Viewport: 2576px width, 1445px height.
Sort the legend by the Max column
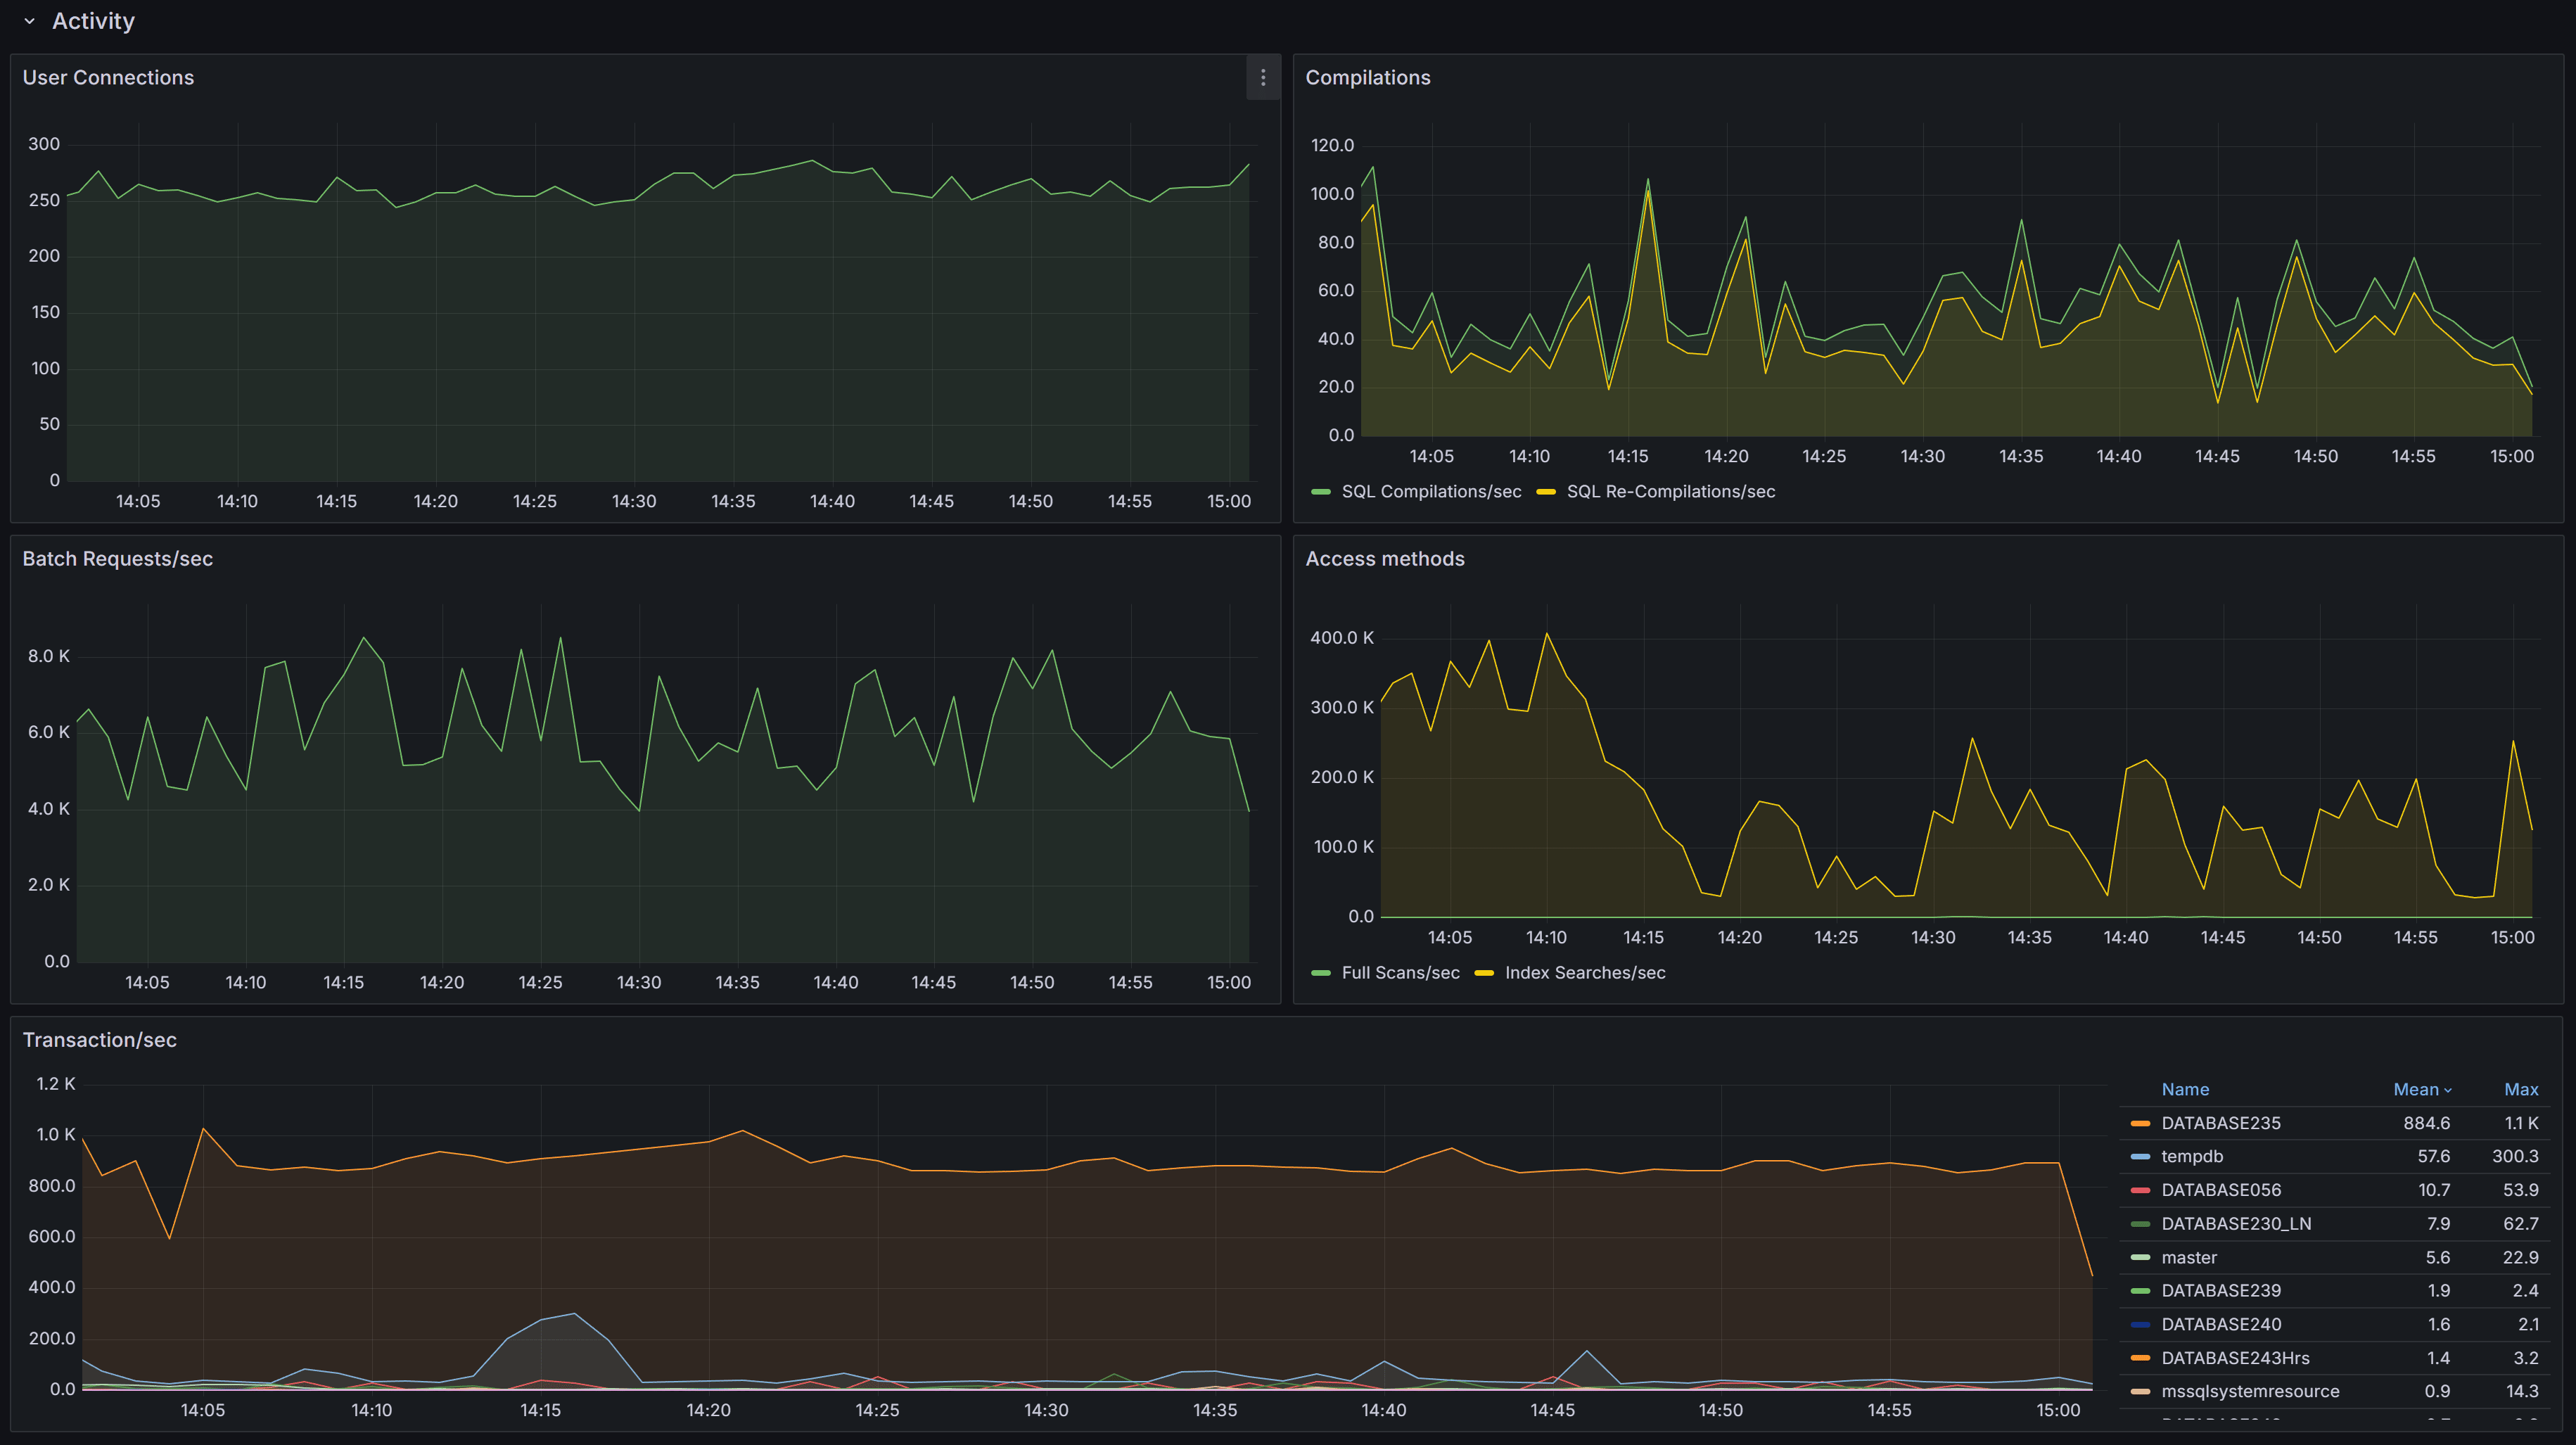2520,1089
